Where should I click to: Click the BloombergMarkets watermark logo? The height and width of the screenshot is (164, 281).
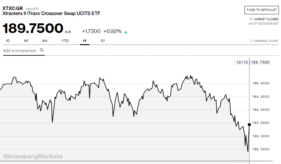click(33, 156)
